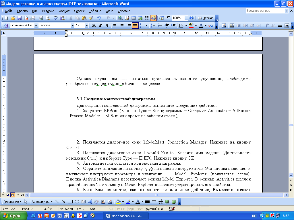Save the document with the floppy icon

(20, 18)
